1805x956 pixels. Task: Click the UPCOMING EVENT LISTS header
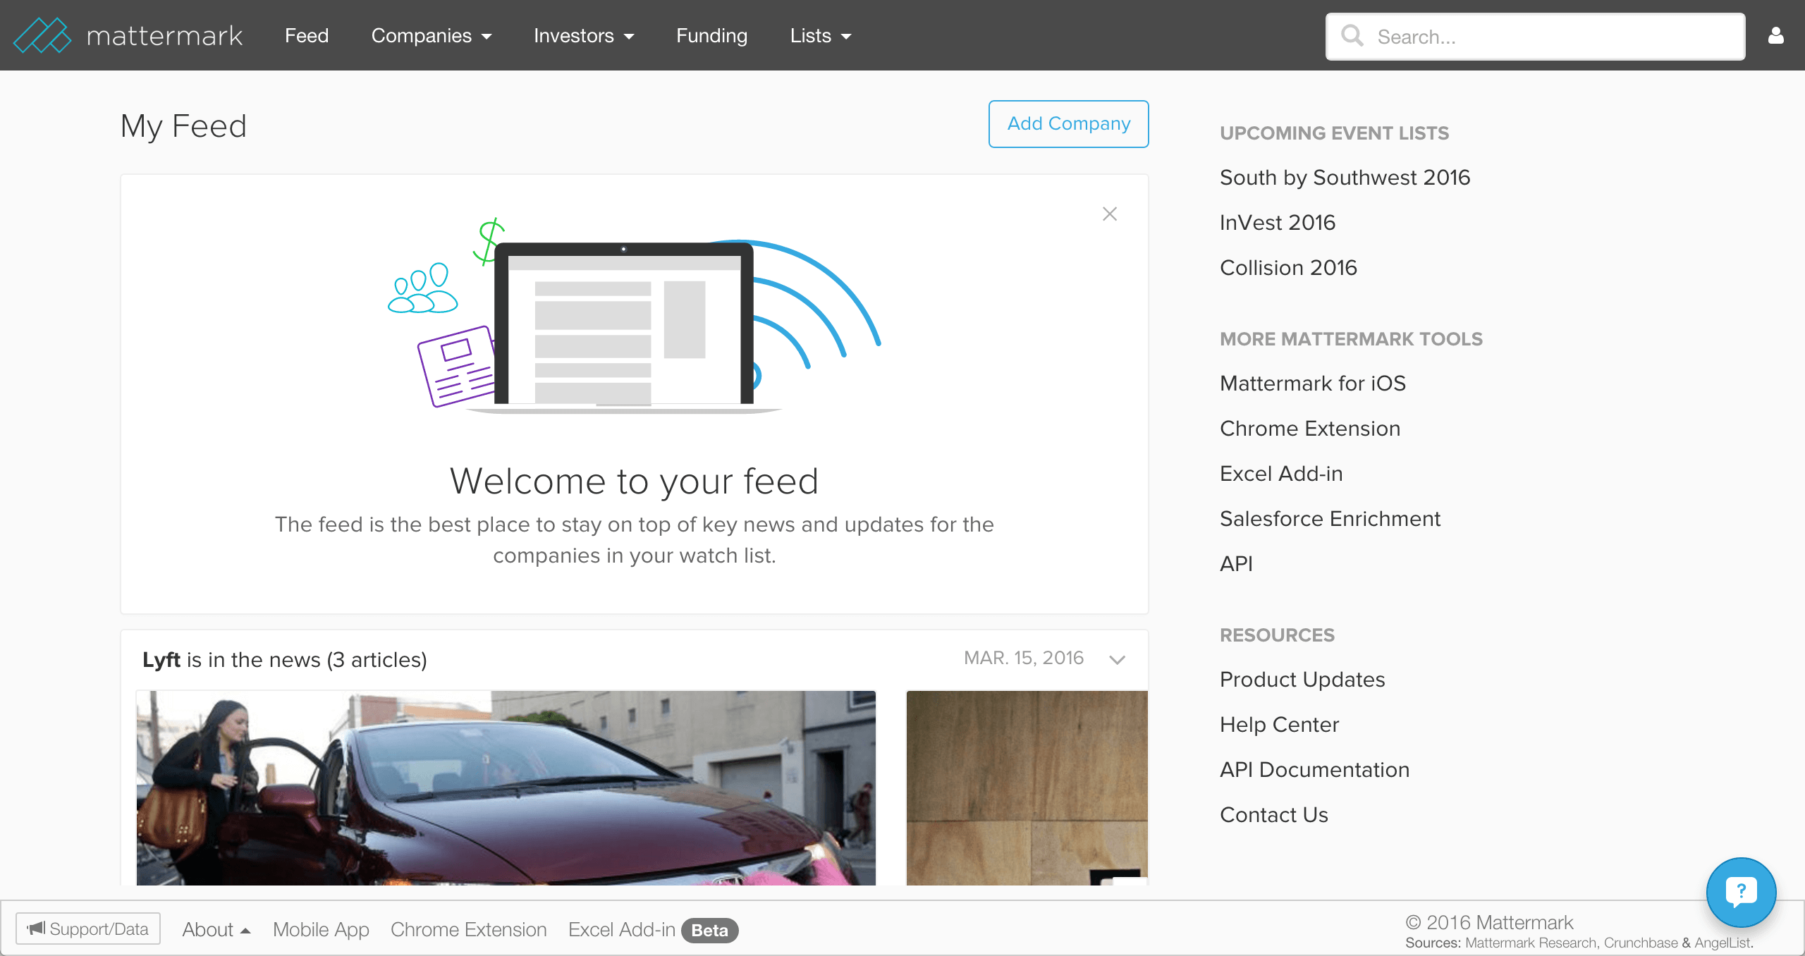coord(1334,133)
